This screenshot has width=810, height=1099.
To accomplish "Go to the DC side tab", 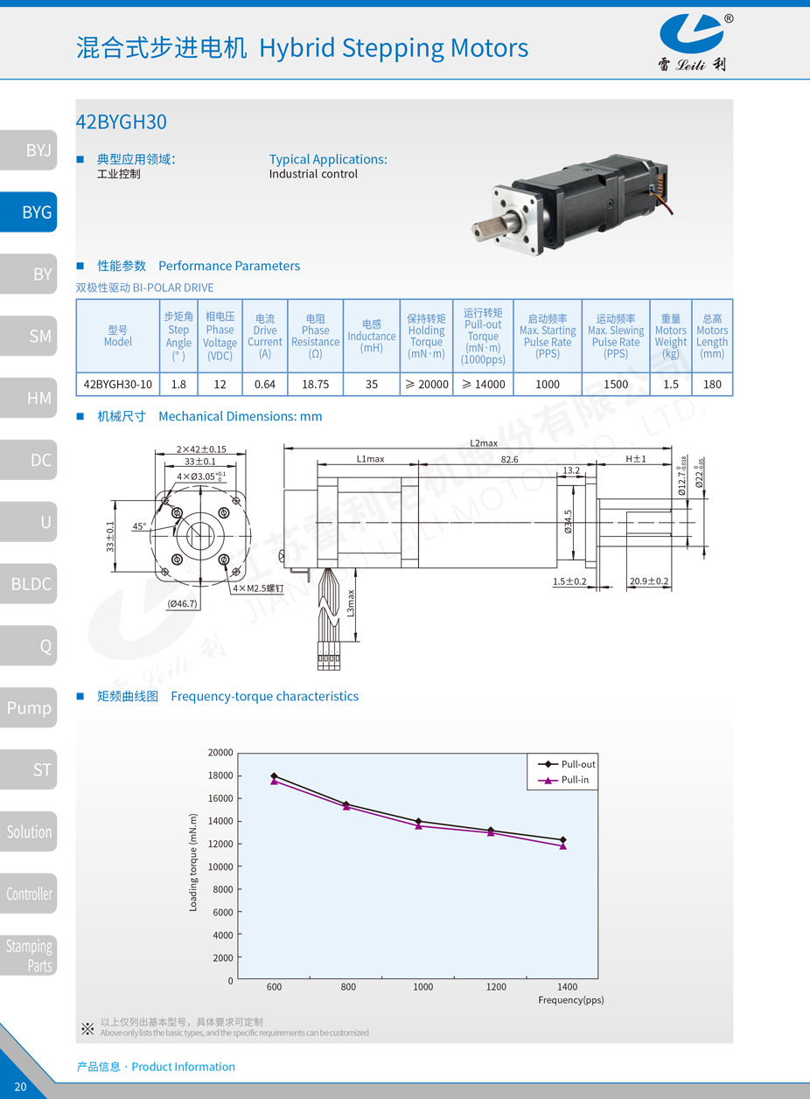I will click(29, 460).
